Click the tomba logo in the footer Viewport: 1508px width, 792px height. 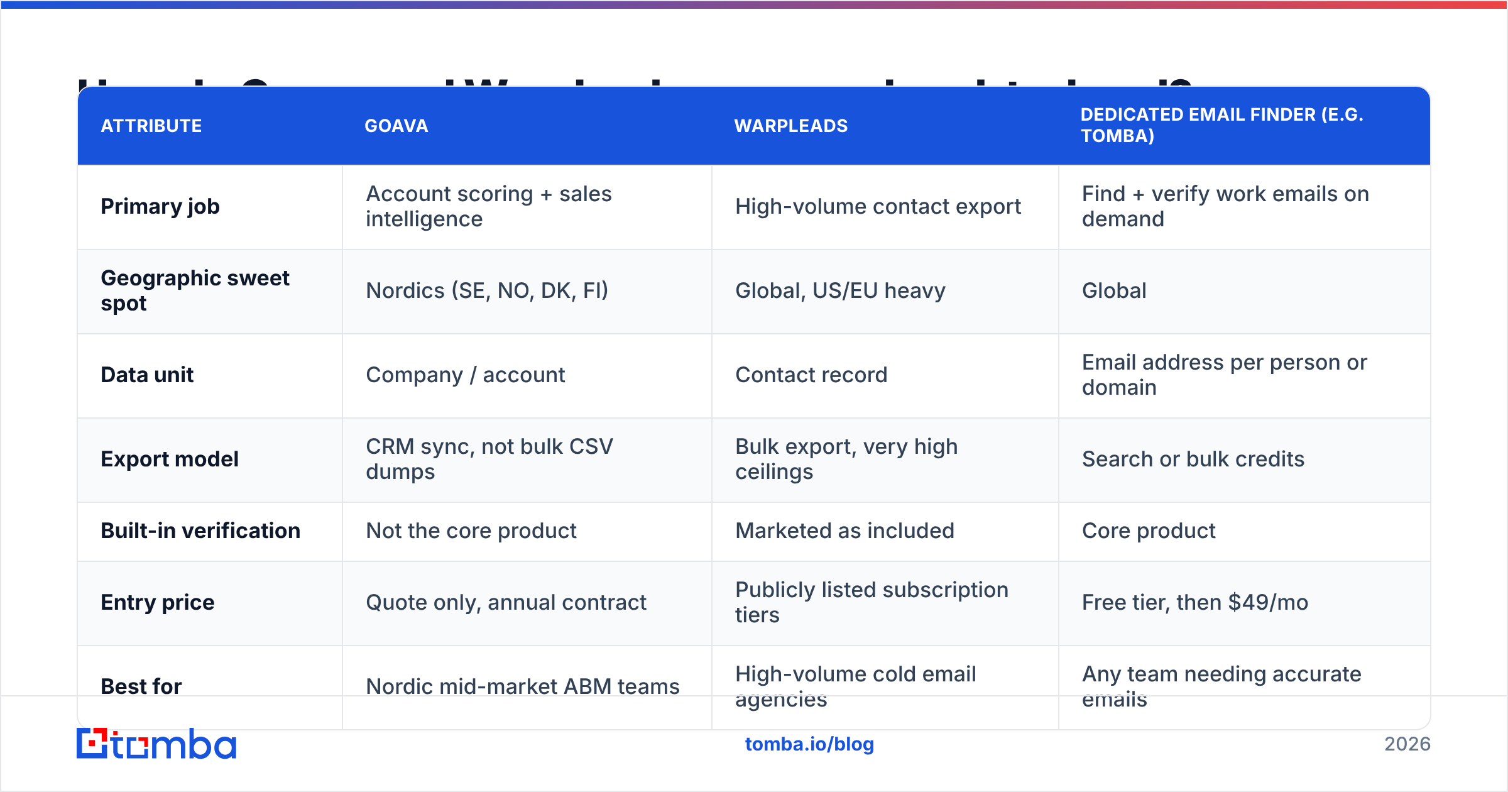tap(156, 744)
